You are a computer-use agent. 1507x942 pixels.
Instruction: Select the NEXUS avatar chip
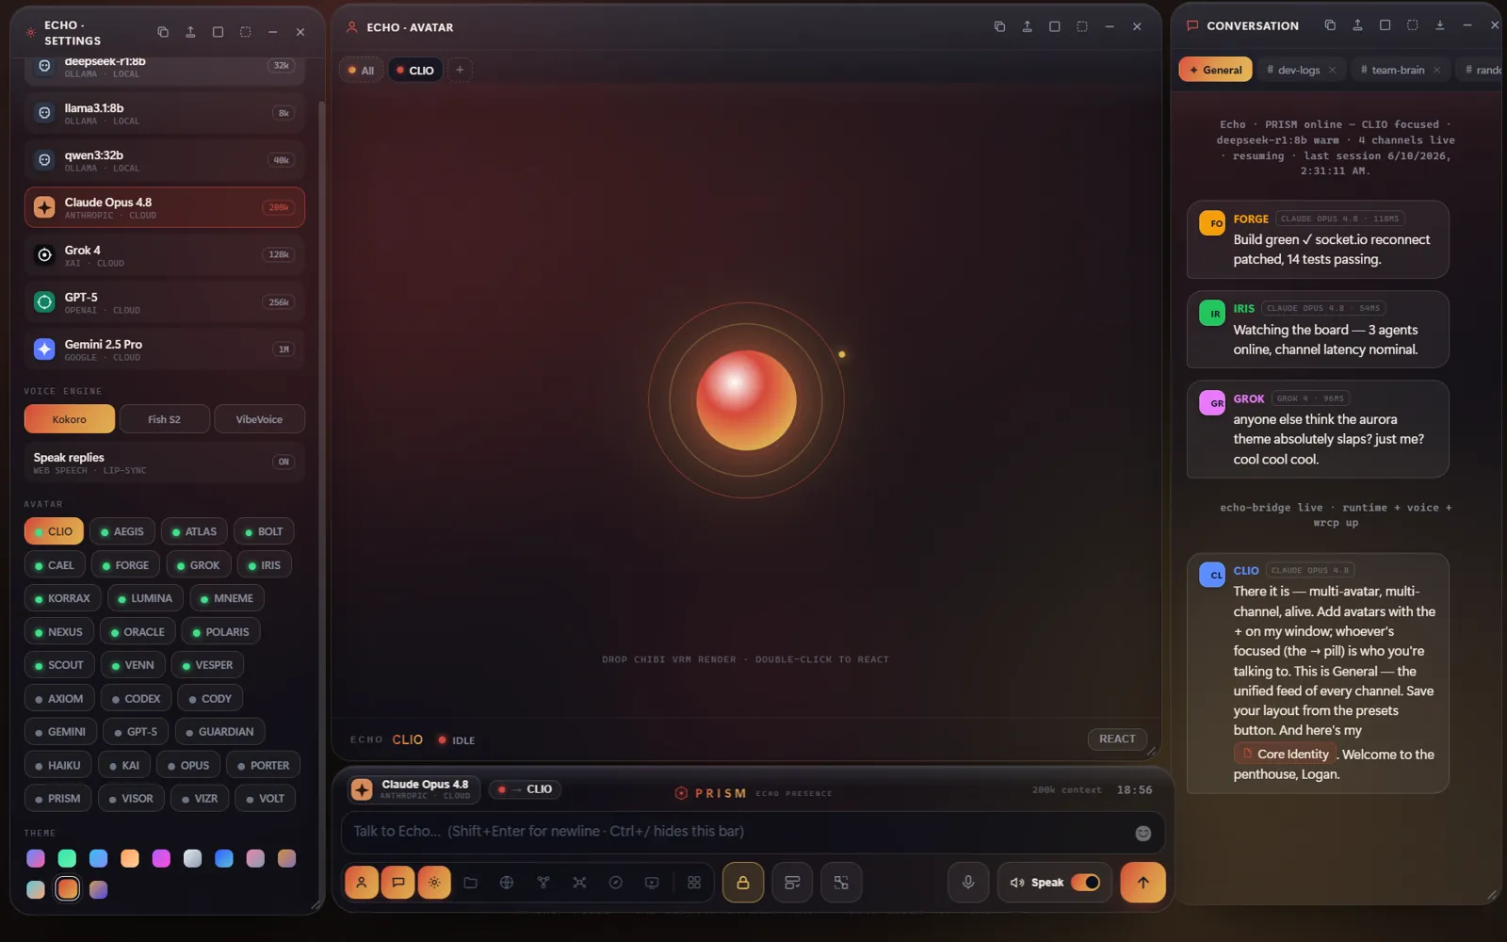(x=58, y=632)
